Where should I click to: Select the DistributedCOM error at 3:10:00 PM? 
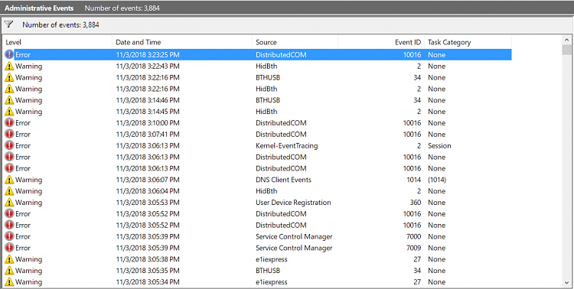pyautogui.click(x=257, y=123)
